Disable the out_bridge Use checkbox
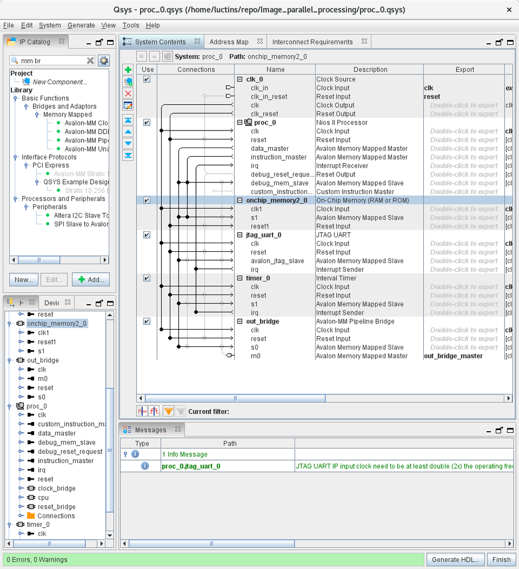519x569 pixels. [x=147, y=321]
